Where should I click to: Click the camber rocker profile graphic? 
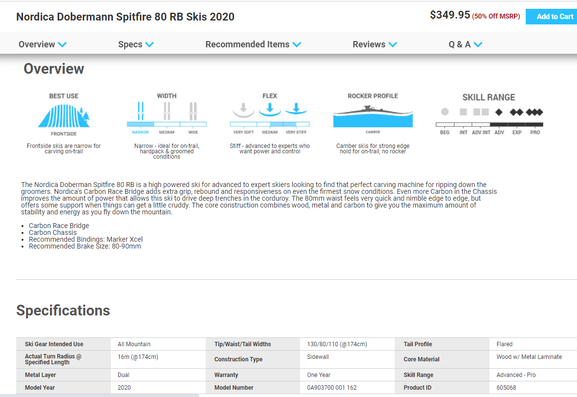[373, 116]
